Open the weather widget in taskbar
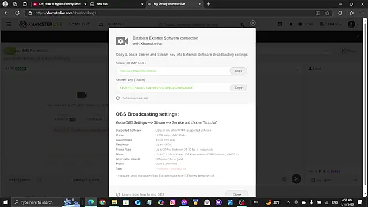This screenshot has height=207, width=368. [273, 202]
